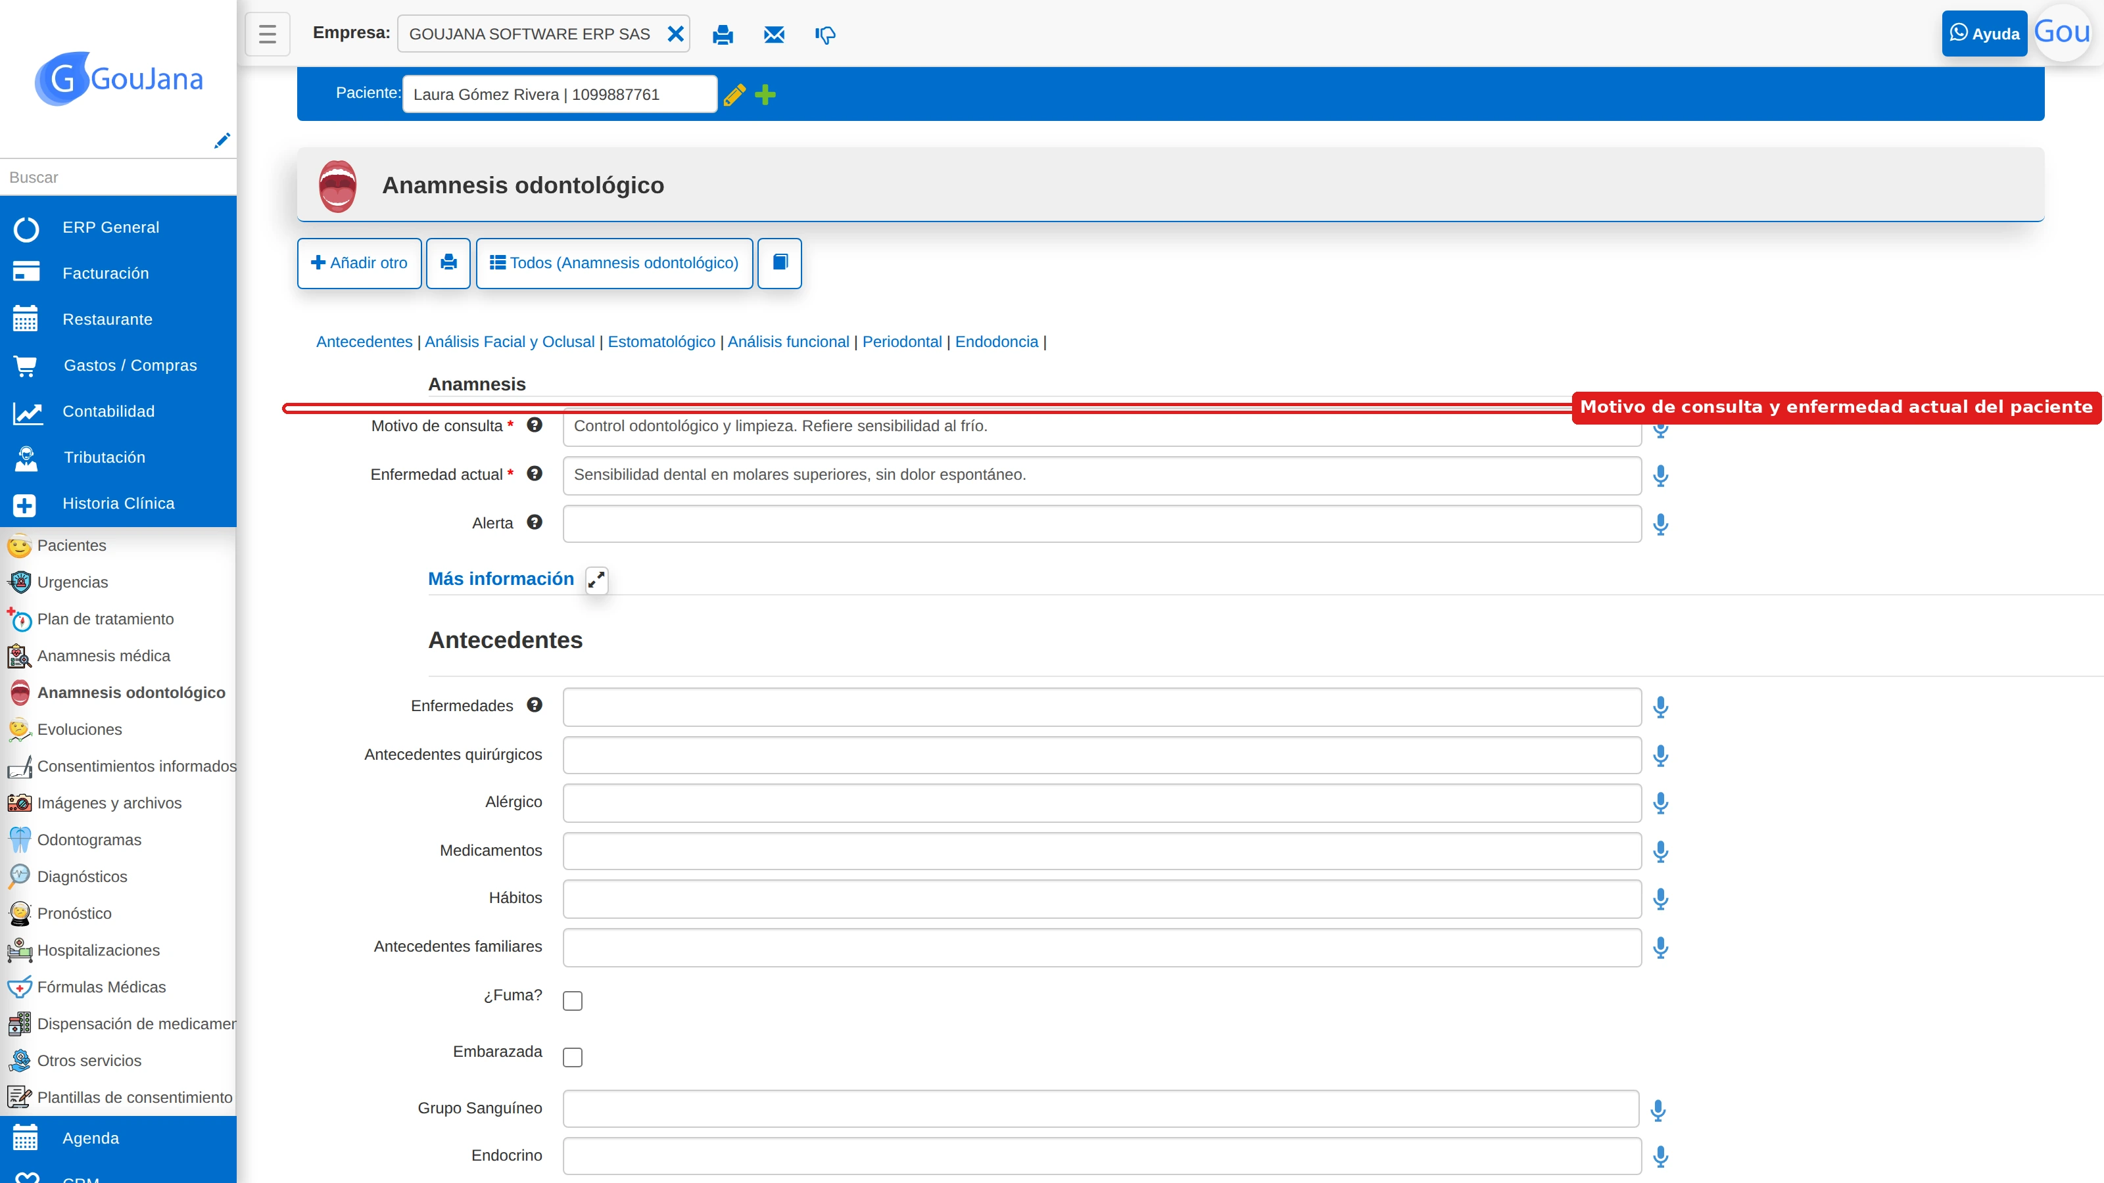
Task: Toggle the hamburger menu sidebar button
Action: (267, 34)
